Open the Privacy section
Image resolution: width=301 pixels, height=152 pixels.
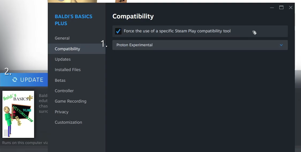[x=61, y=112]
